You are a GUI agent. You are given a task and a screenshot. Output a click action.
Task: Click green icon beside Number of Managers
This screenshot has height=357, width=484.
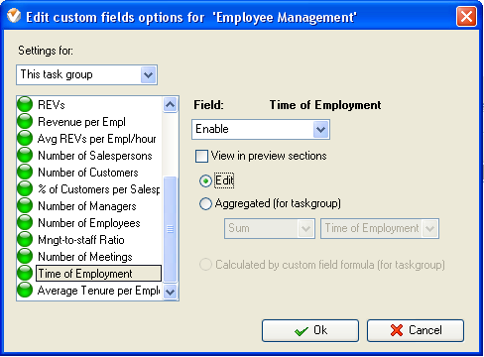pyautogui.click(x=25, y=205)
